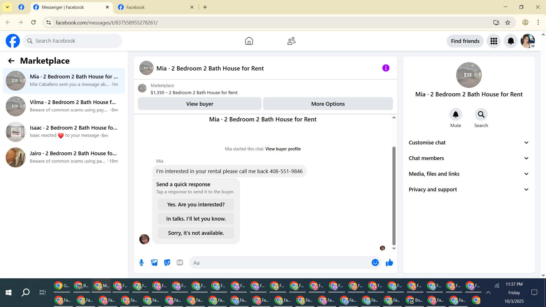Record a voice clip with the microphone

pos(141,263)
